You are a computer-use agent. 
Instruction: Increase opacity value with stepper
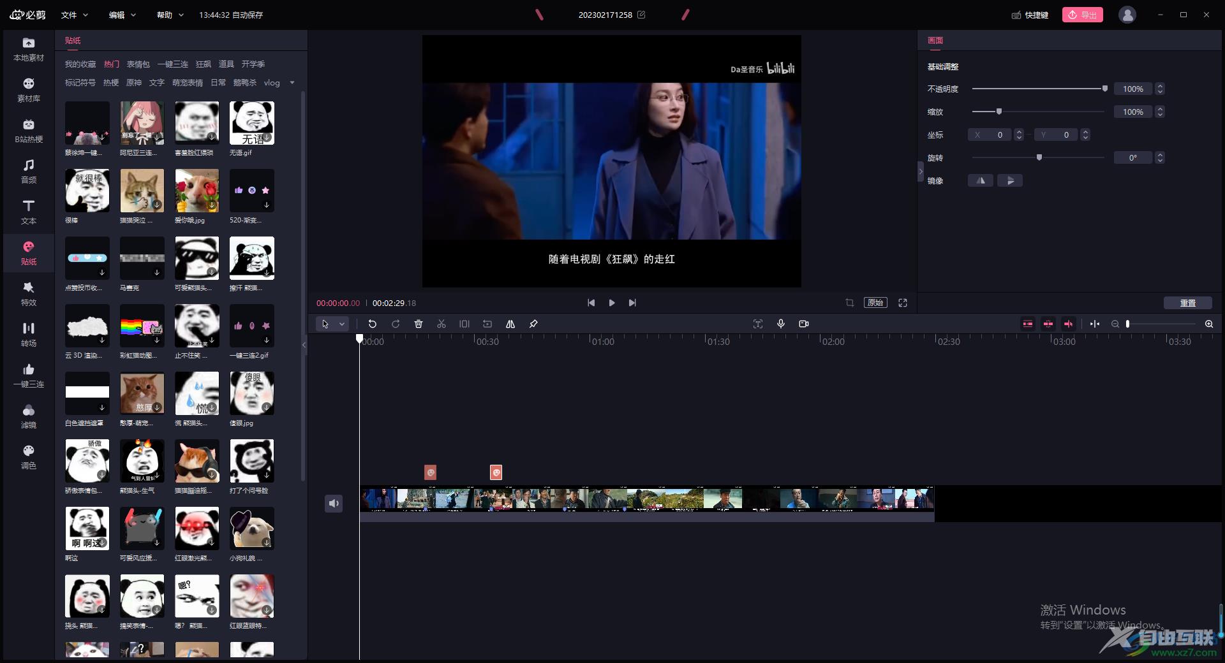pos(1160,86)
